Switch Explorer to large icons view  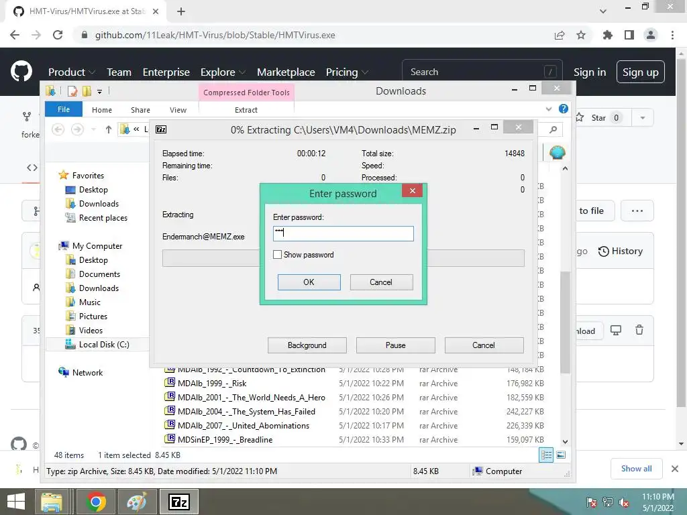click(561, 455)
